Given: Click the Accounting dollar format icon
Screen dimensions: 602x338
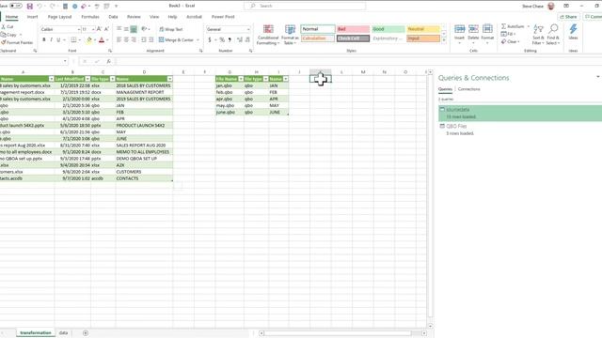Looking at the screenshot, I should point(210,39).
